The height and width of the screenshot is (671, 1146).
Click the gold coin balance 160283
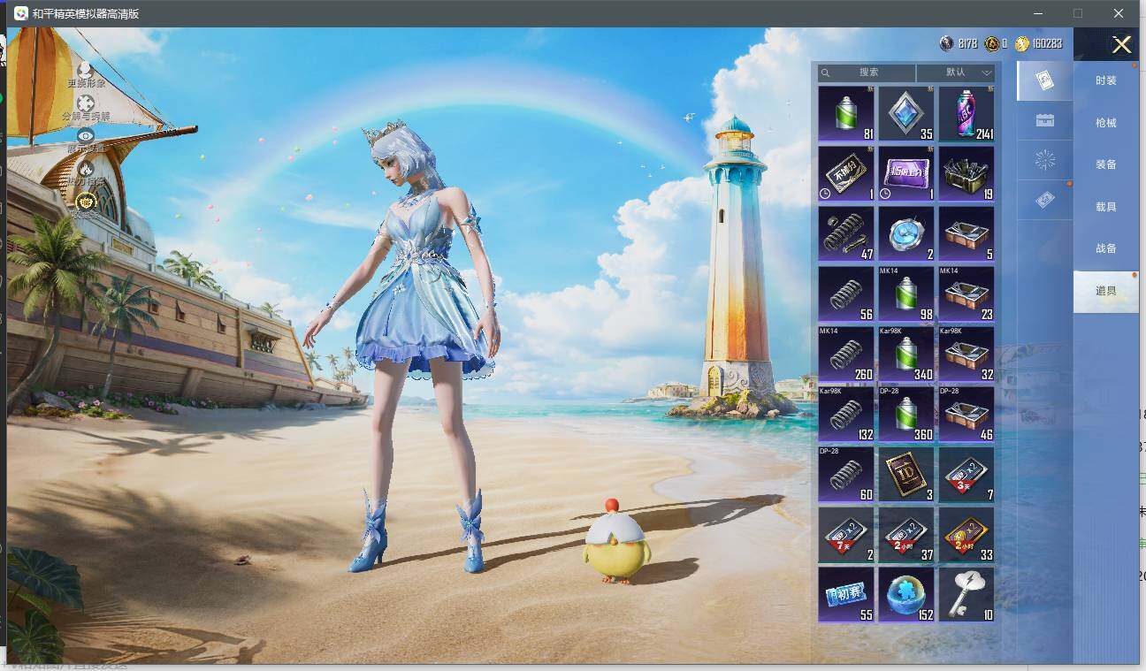(x=1038, y=43)
